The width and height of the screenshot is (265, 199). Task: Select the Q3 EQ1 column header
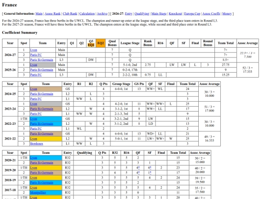91,43
